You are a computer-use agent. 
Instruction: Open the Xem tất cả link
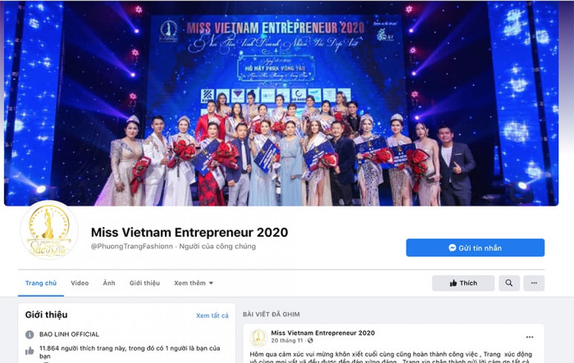[212, 315]
